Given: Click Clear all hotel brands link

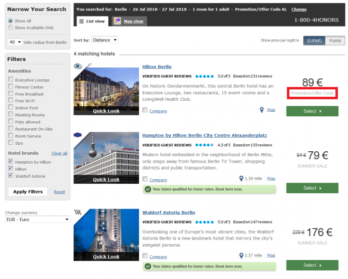Looking at the screenshot, I should coord(59,153).
